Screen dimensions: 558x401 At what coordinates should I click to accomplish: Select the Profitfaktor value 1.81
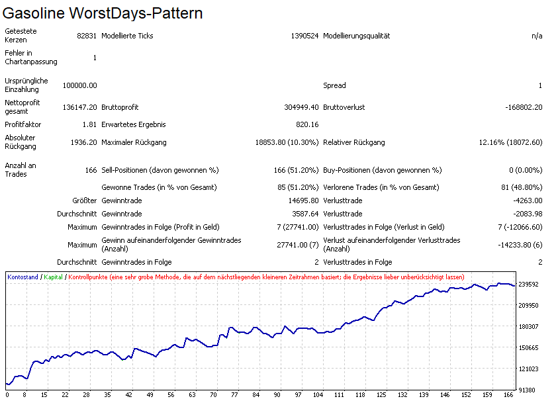point(89,124)
